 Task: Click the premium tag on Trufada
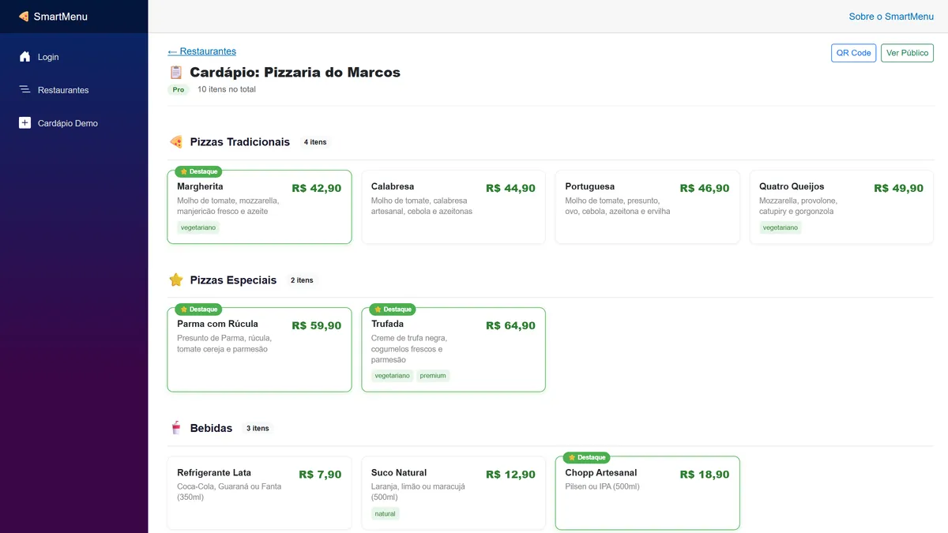tap(433, 376)
